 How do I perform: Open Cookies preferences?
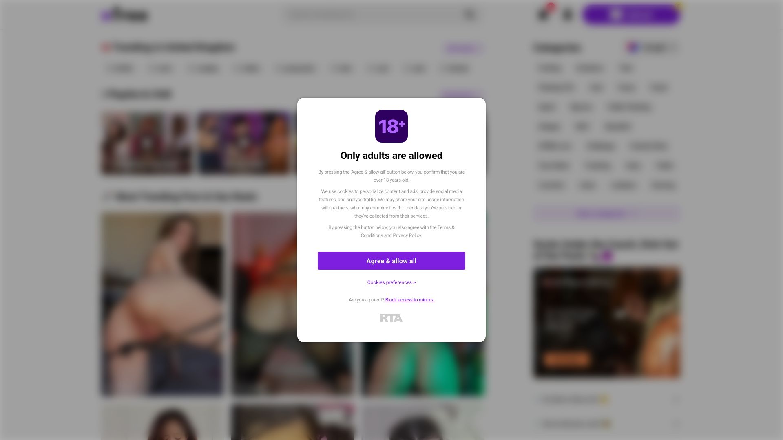coord(391,282)
